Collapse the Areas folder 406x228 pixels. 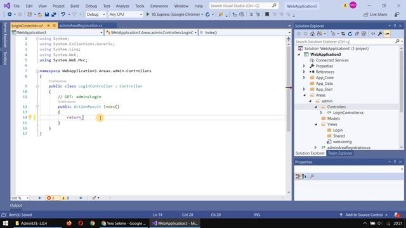(x=304, y=95)
